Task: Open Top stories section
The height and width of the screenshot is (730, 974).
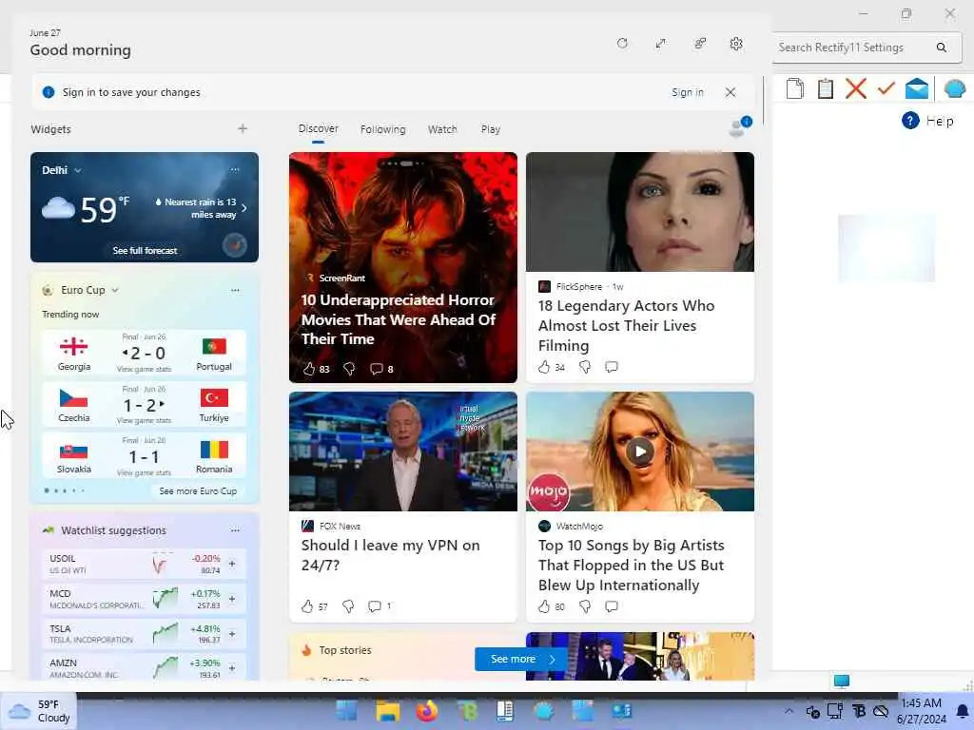Action: point(344,650)
